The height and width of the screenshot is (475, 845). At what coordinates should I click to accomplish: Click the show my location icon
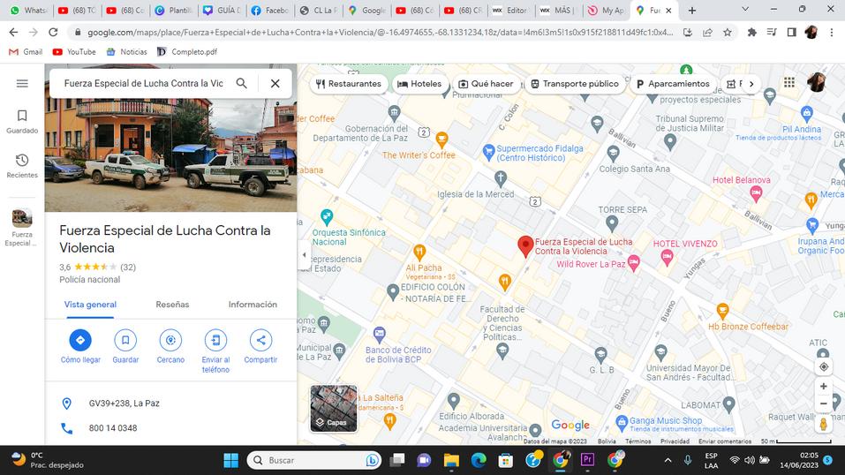click(824, 367)
